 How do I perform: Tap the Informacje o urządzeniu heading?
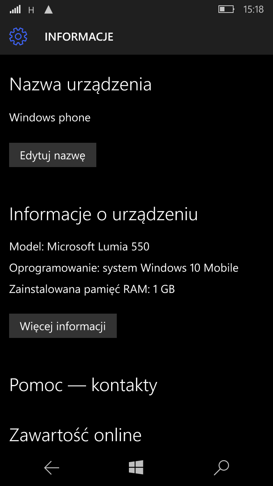(104, 215)
